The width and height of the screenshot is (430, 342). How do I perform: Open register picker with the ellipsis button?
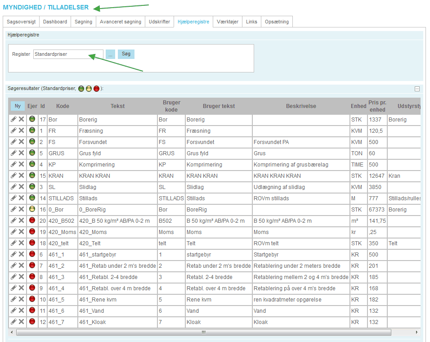[110, 54]
